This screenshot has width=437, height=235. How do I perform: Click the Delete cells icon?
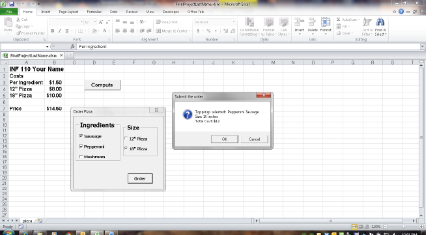313,22
